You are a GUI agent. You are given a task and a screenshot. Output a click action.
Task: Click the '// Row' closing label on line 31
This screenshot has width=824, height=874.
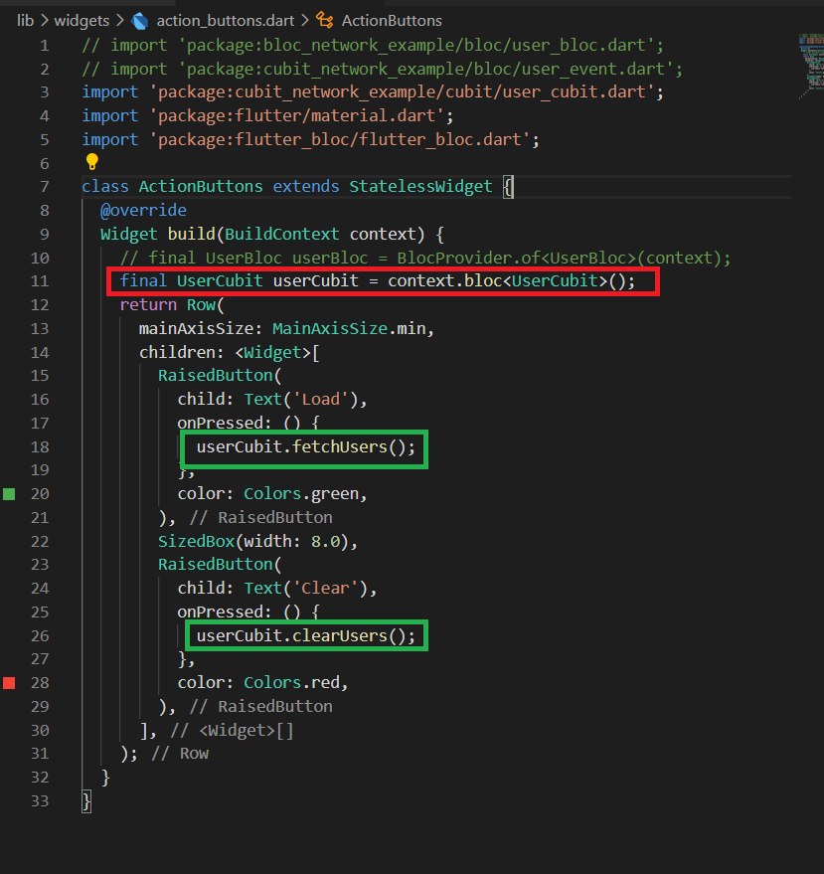[x=180, y=754]
